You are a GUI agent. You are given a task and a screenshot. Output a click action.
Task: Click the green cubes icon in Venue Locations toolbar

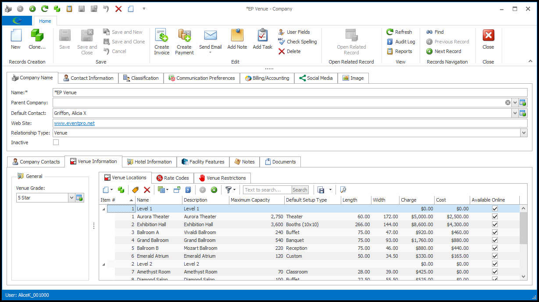121,190
